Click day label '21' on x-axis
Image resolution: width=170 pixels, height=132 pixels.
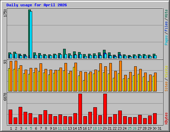pos(110,128)
